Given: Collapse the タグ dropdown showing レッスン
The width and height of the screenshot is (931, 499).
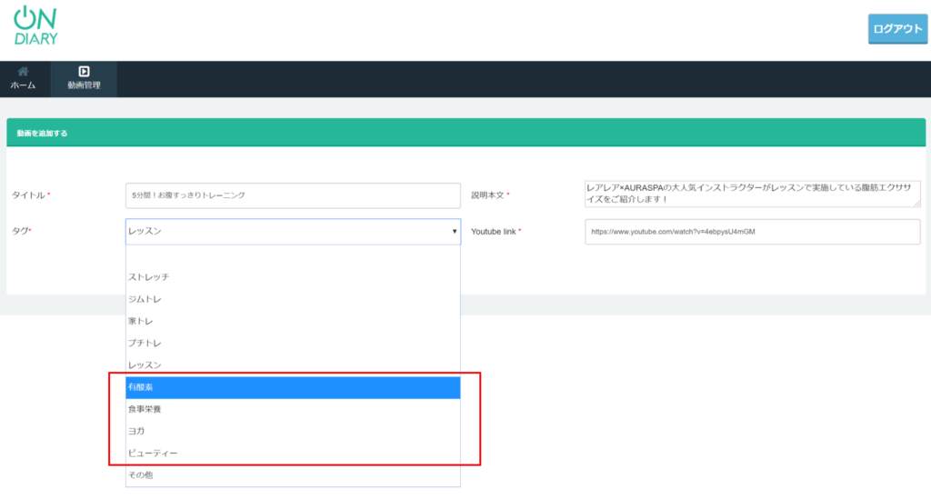Looking at the screenshot, I should click(293, 232).
